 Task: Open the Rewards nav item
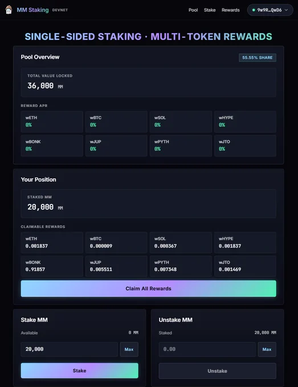point(231,10)
